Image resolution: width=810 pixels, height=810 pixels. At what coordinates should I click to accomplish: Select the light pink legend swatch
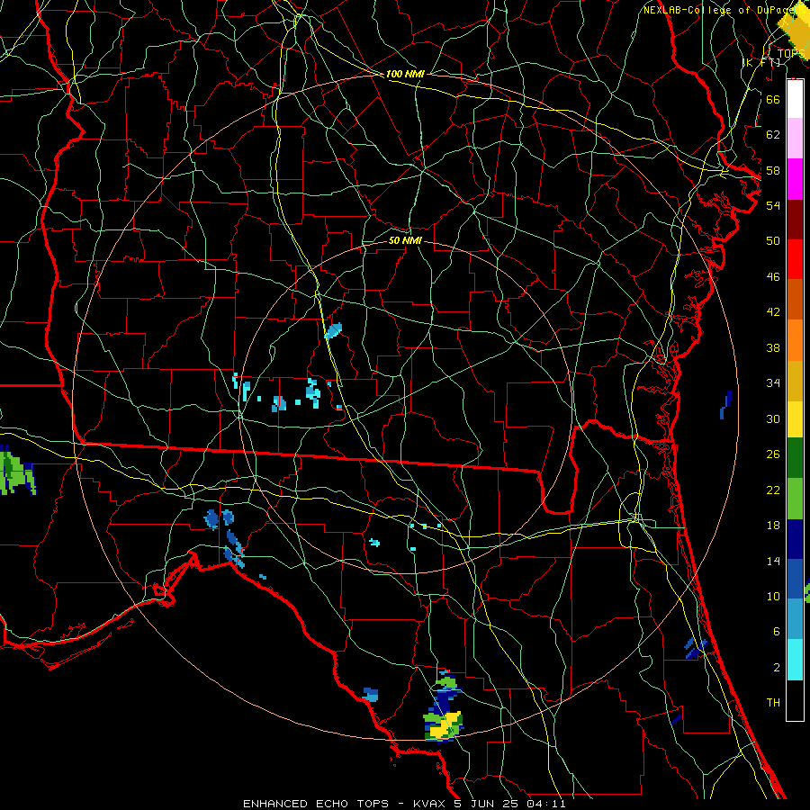(795, 138)
